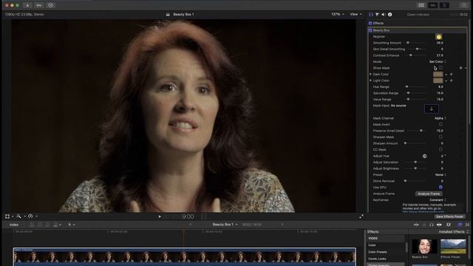Screen dimensions: 473x266
Task: Select the Beauty Box effect thumbnail
Action: (424, 246)
